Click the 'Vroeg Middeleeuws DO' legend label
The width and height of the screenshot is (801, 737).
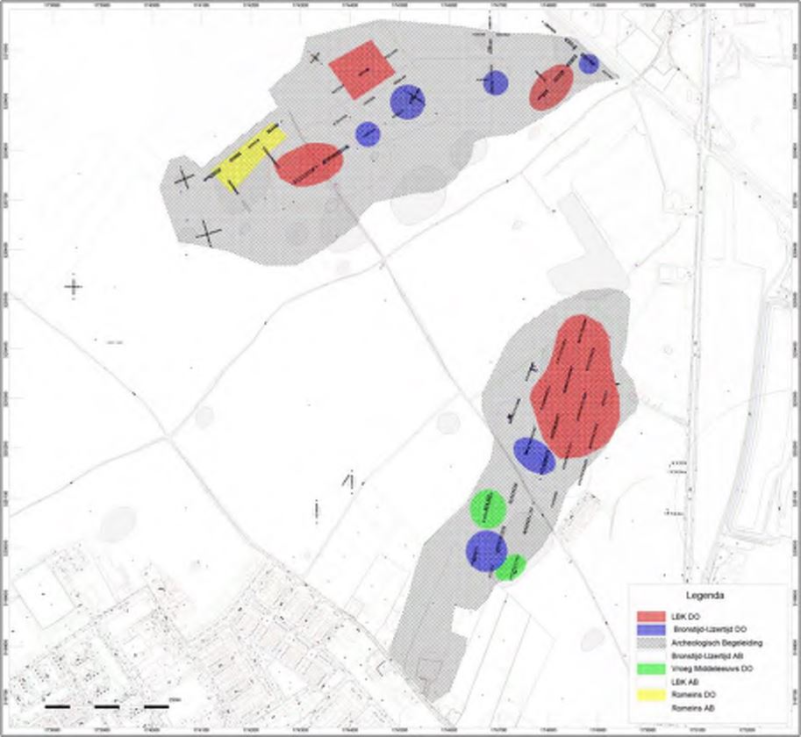(x=712, y=669)
